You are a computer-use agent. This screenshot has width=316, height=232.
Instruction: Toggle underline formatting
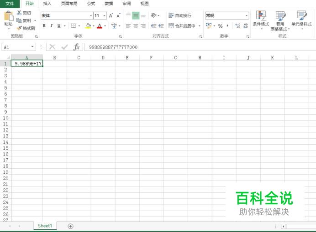click(59, 25)
